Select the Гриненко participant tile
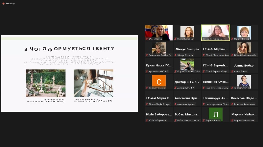This screenshot has height=147, width=263. (x=216, y=82)
